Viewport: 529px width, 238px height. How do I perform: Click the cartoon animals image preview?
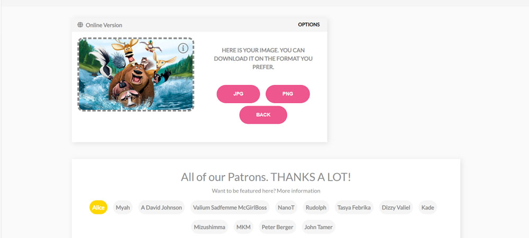135,74
